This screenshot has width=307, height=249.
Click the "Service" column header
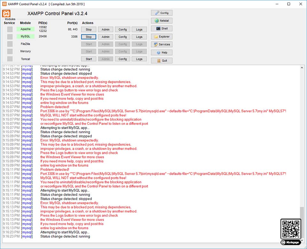click(9, 23)
